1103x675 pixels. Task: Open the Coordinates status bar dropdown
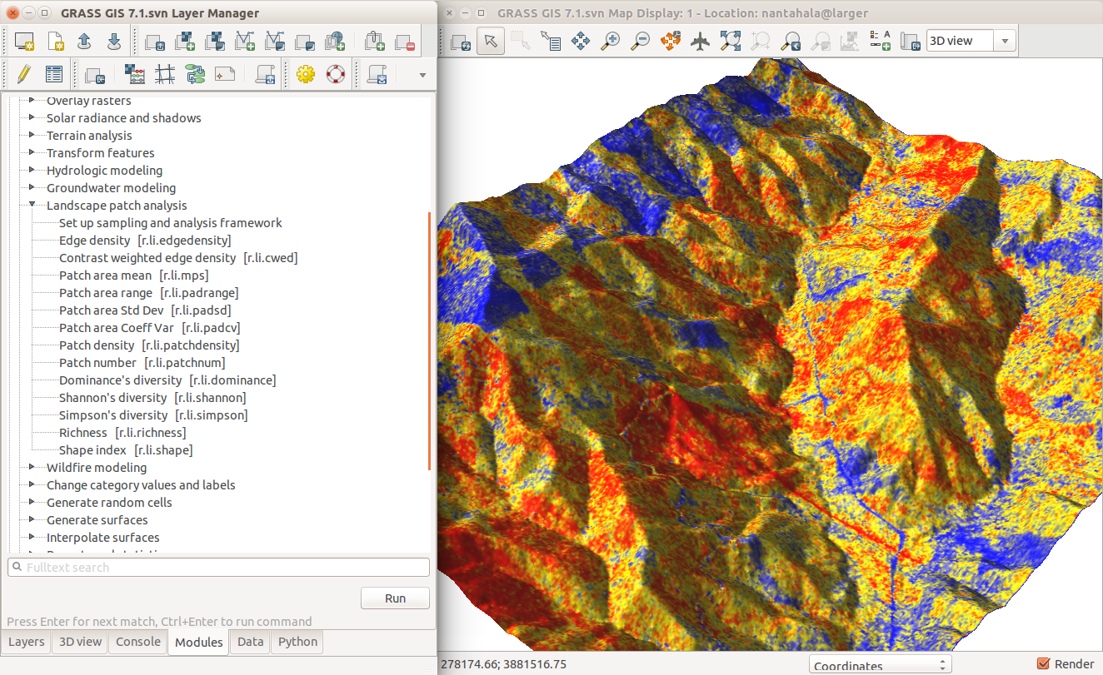(x=880, y=665)
